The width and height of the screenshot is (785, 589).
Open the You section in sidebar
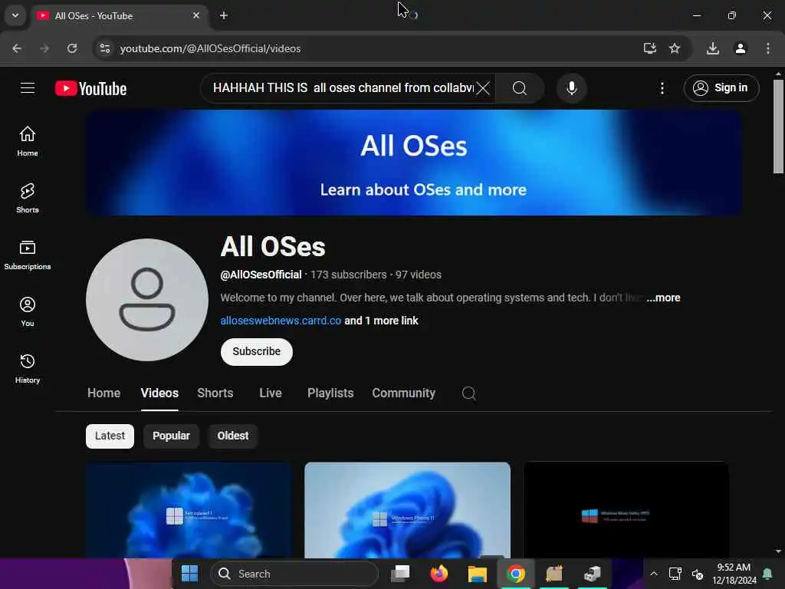[x=28, y=311]
